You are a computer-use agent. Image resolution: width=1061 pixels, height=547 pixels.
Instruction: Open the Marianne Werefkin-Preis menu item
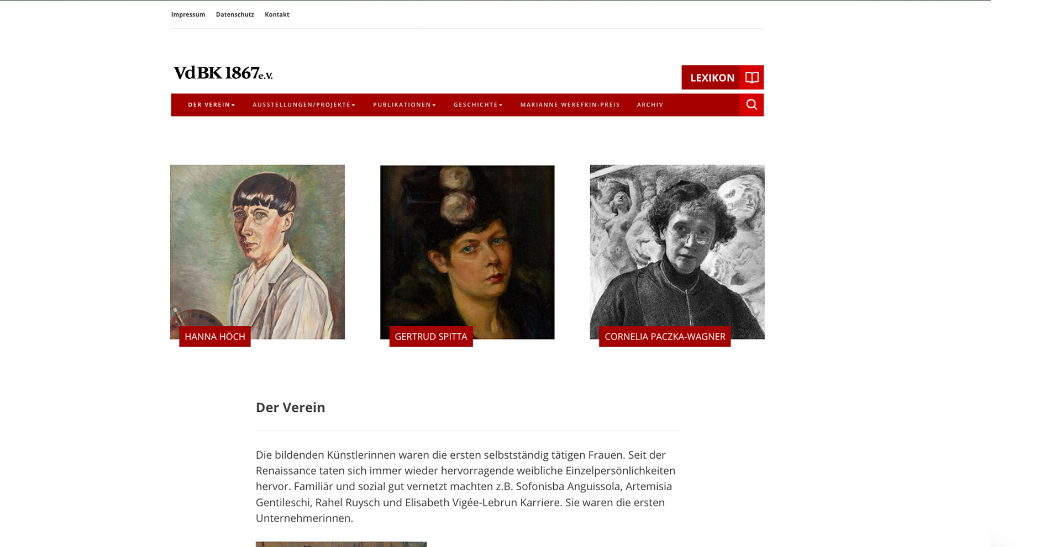pos(570,105)
